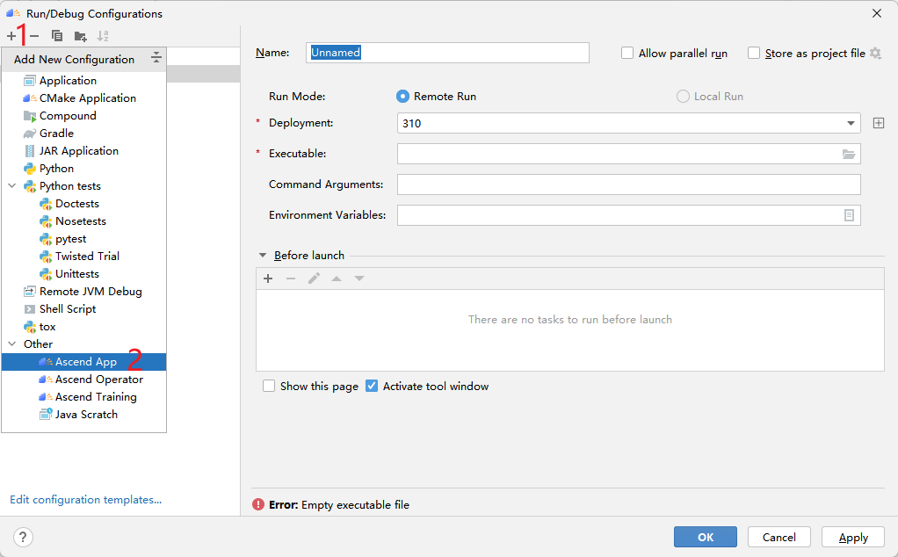The height and width of the screenshot is (557, 898).
Task: Click the Create New Folder icon
Action: (x=80, y=36)
